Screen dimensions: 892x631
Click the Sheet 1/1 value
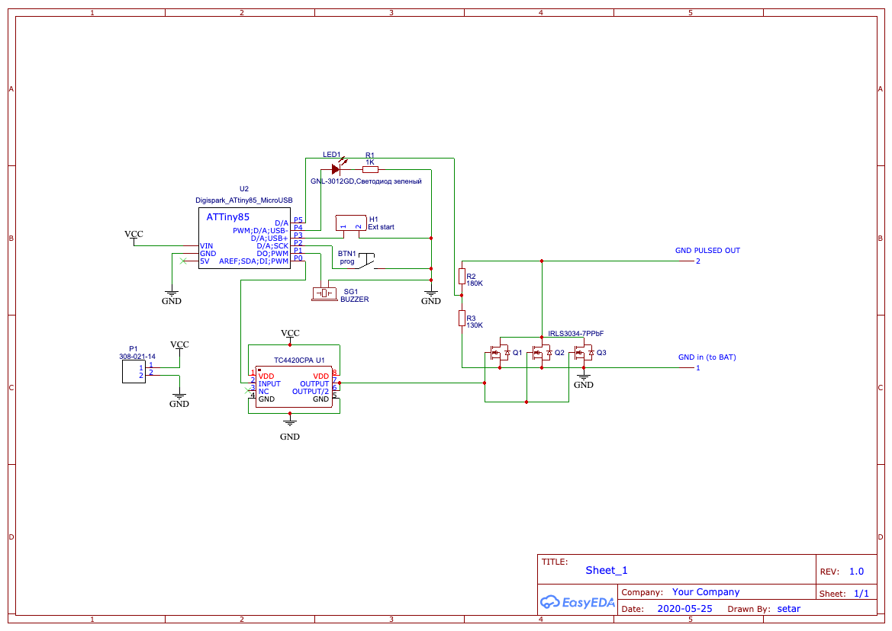pos(861,594)
